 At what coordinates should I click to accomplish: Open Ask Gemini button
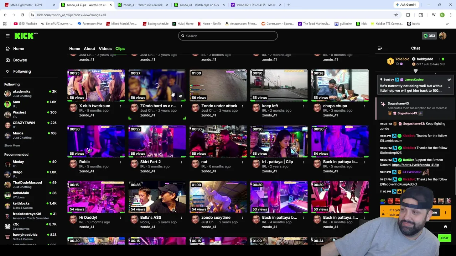(x=405, y=5)
